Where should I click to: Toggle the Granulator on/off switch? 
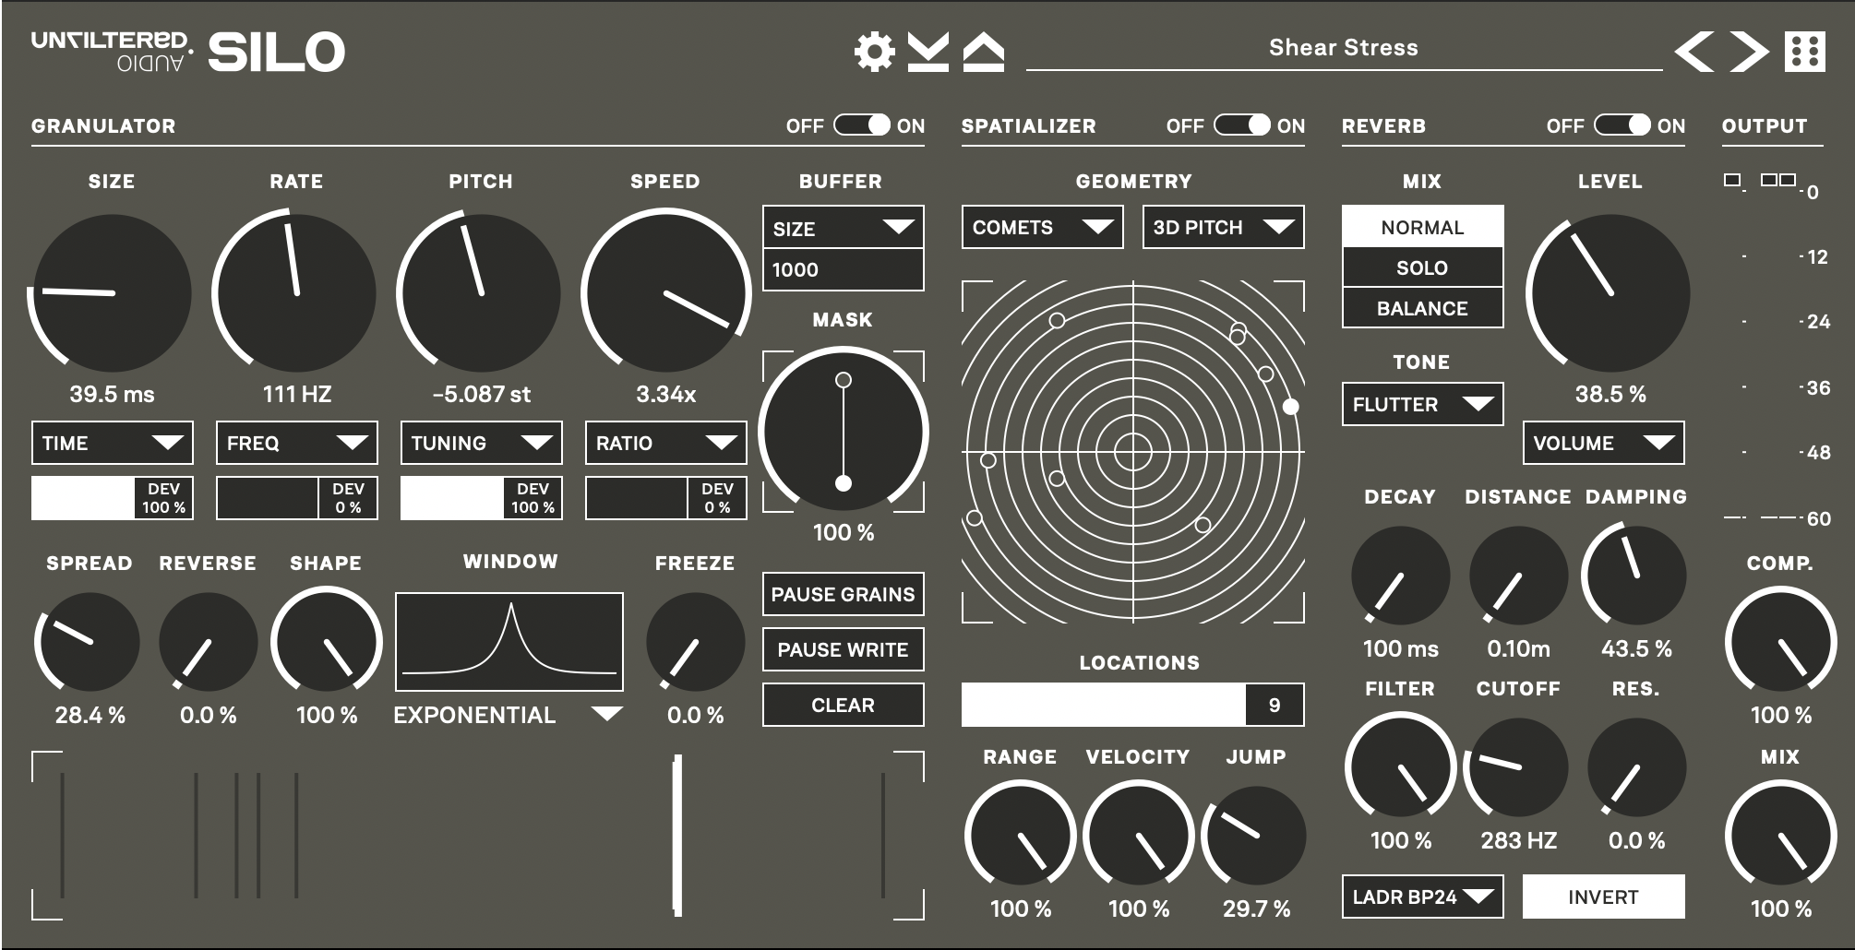coord(863,125)
